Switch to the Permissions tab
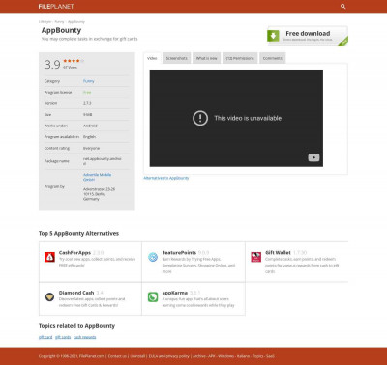Viewport: 387px width, 365px height. tap(240, 58)
